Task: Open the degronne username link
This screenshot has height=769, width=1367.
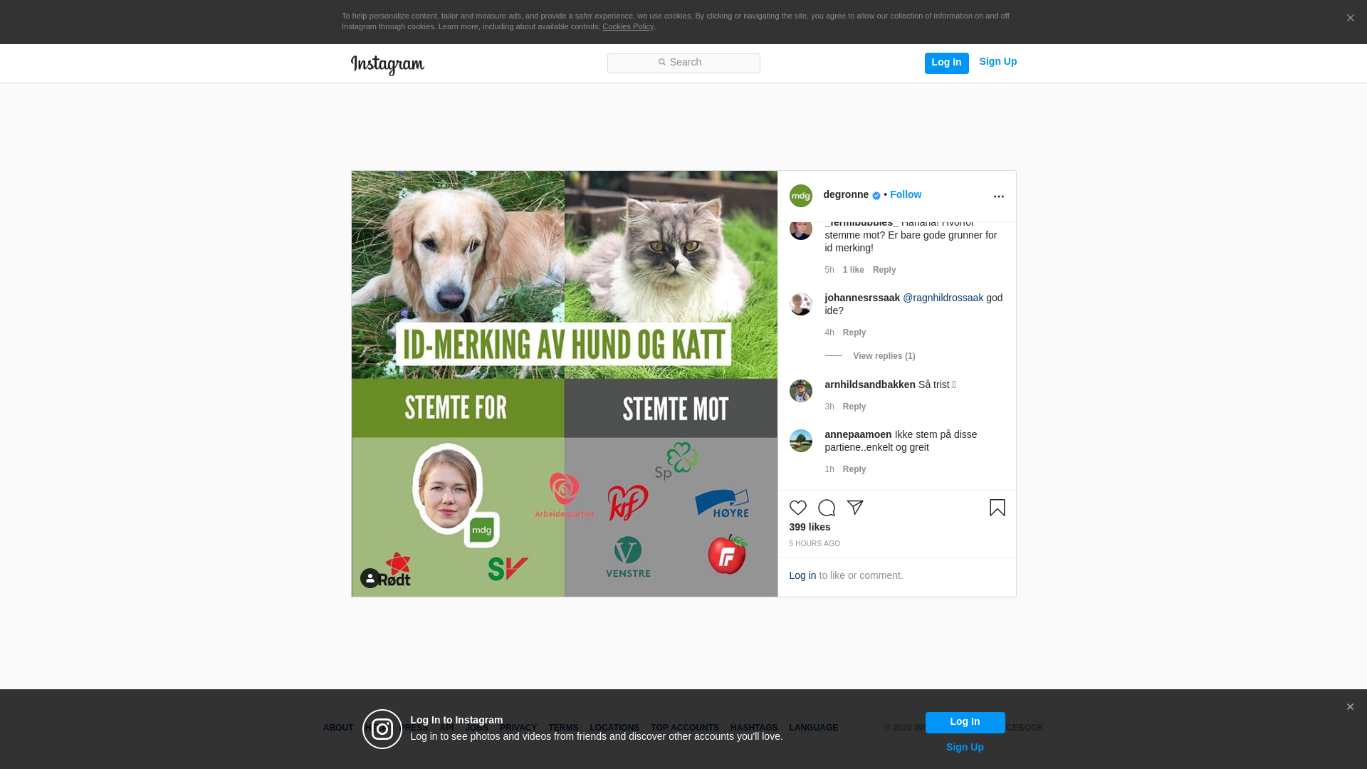Action: (x=846, y=195)
